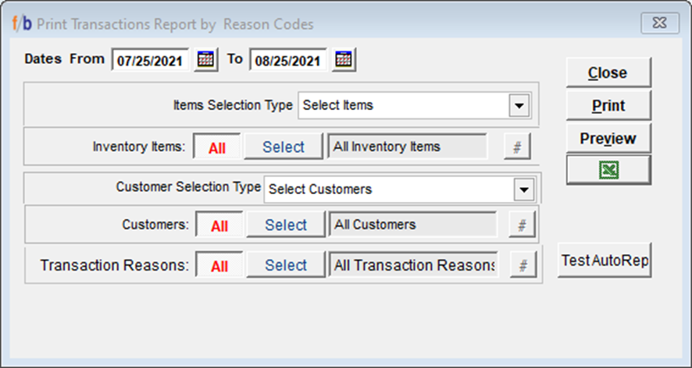Screen dimensions: 692x368
Task: Toggle All for Customers
Action: [x=219, y=225]
